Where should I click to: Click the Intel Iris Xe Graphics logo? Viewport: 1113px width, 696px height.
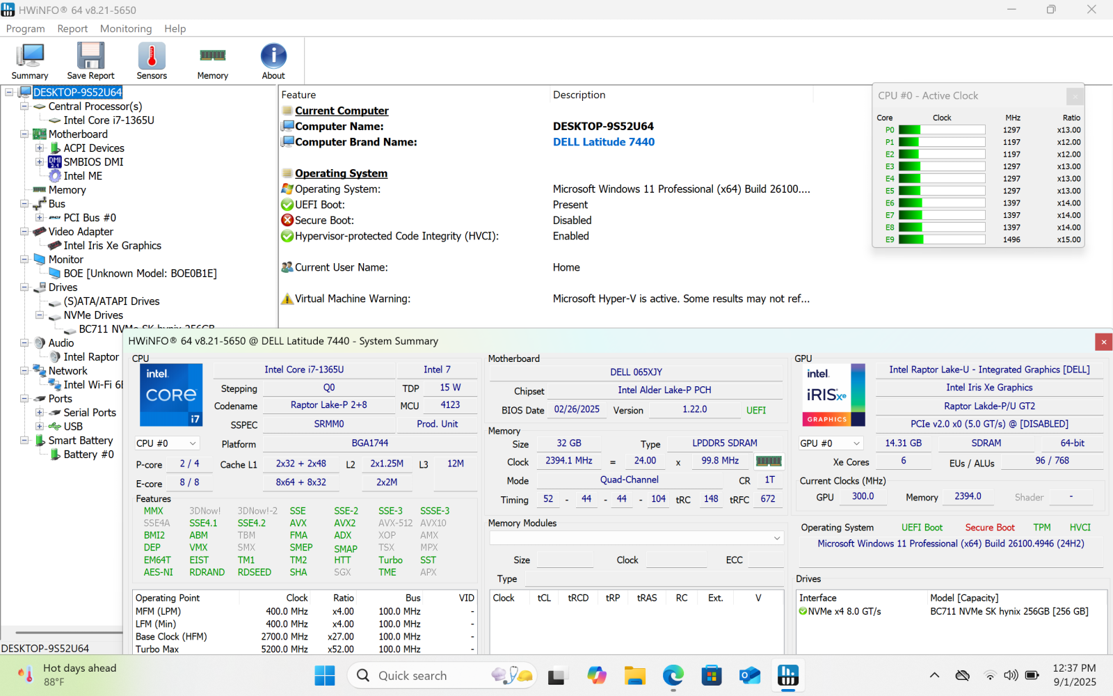[835, 395]
